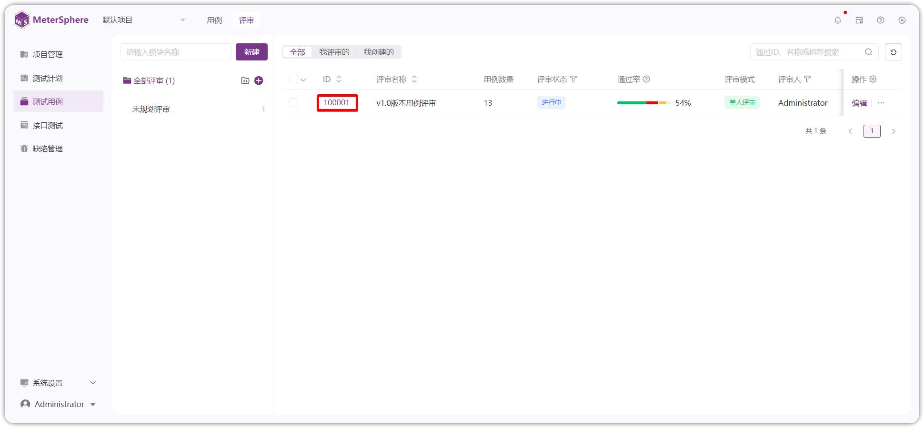The height and width of the screenshot is (428, 924).
Task: Click the MeterSphere logo icon
Action: (22, 20)
